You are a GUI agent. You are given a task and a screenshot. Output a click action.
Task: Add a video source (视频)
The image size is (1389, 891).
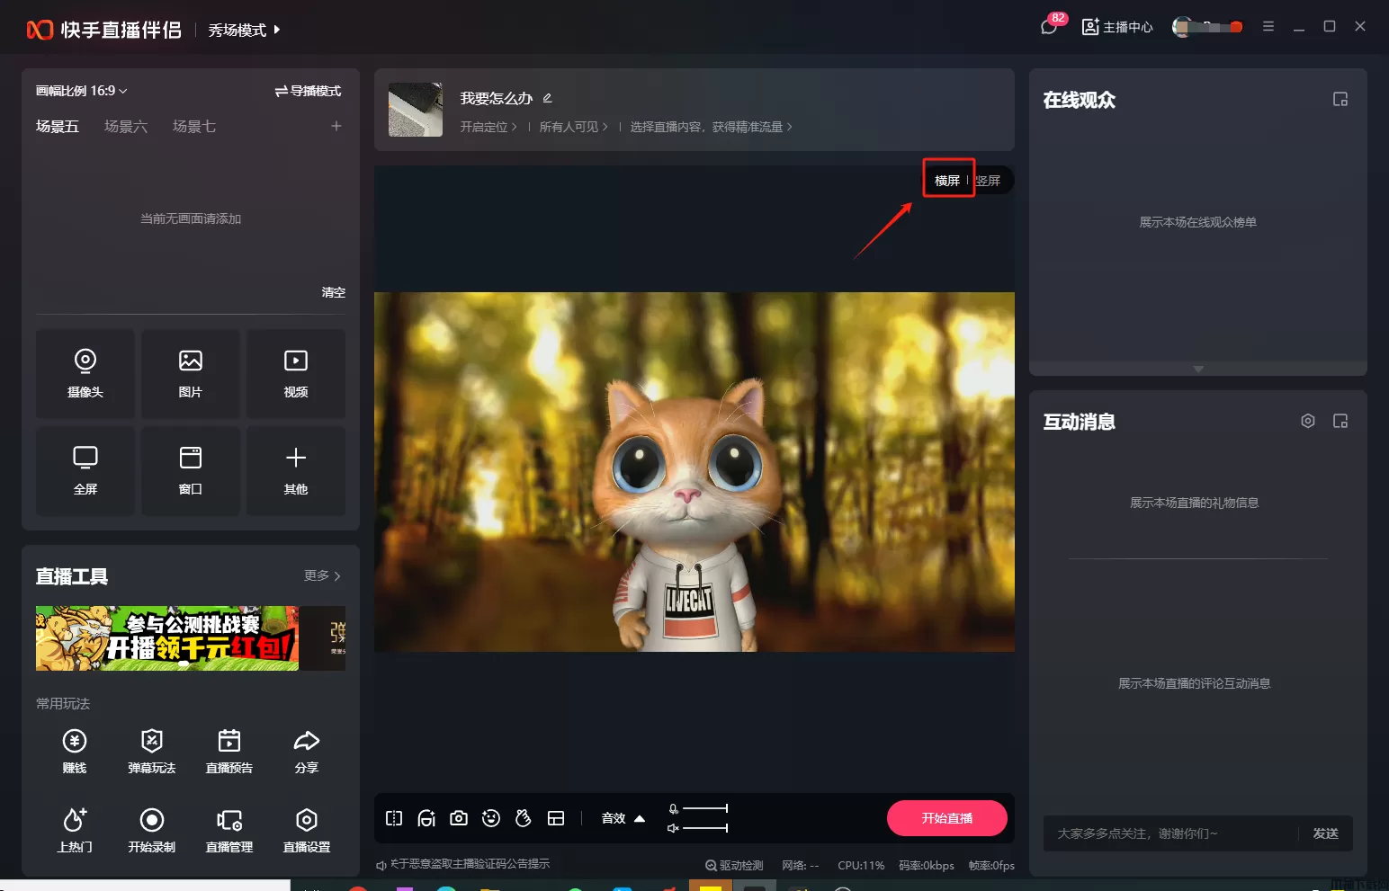point(295,372)
